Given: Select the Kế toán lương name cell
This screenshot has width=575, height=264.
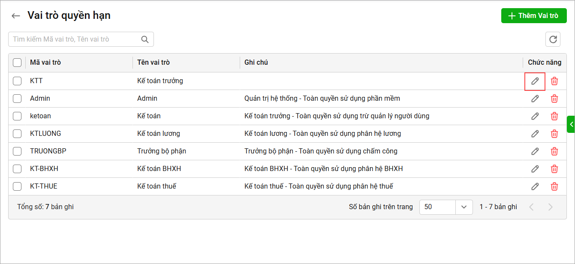Looking at the screenshot, I should point(159,134).
